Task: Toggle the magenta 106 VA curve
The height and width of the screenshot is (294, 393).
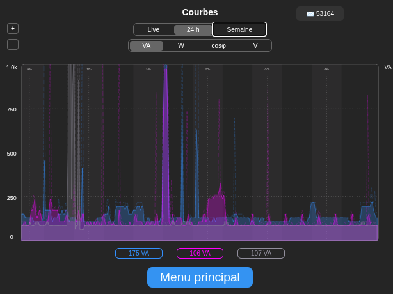Action: 200,253
